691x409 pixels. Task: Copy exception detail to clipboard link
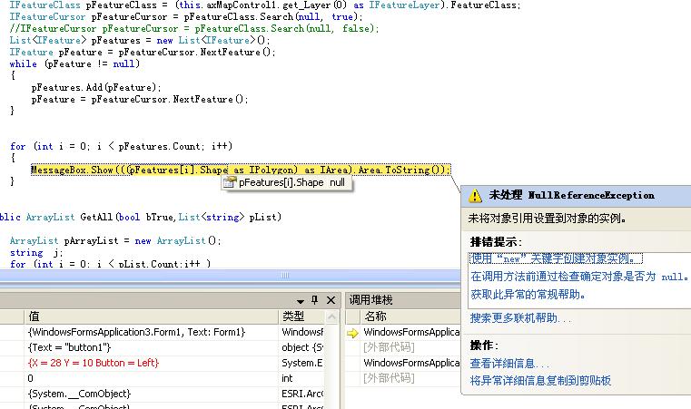click(x=540, y=380)
